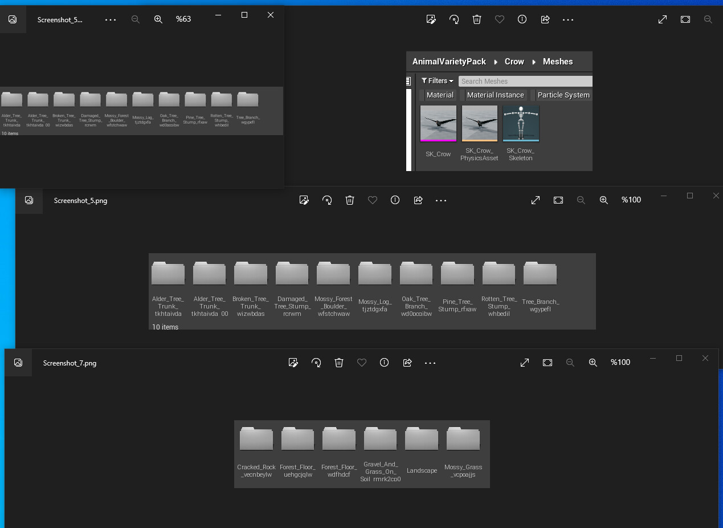
Task: Delete the image in the Screenshot_7.png window
Action: pos(339,363)
